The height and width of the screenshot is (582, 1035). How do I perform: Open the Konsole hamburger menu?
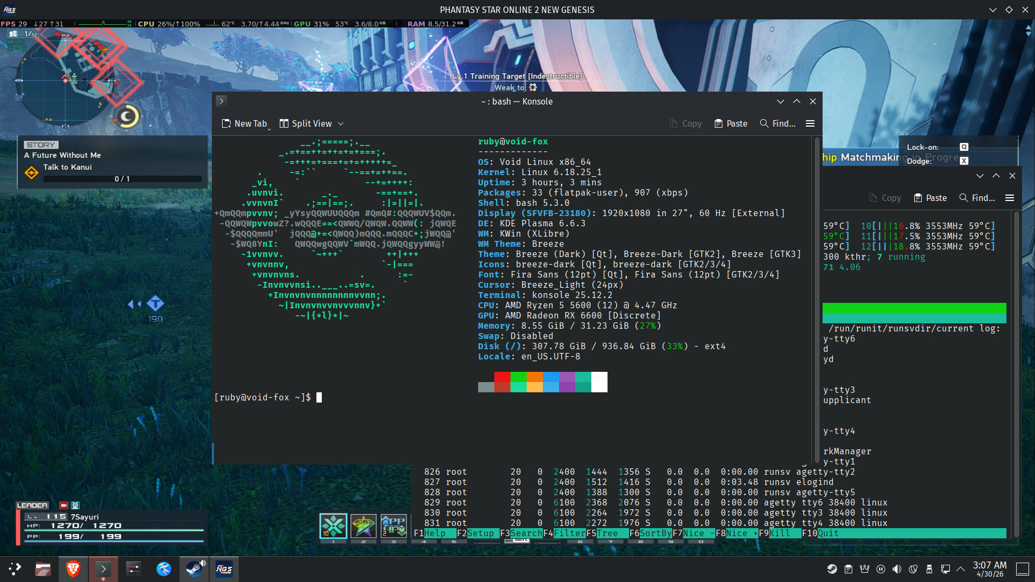pos(810,123)
